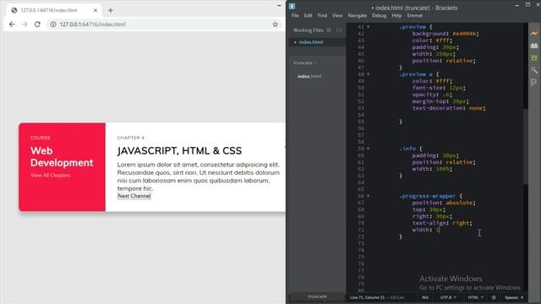Click the Working Files header label
The image size is (541, 304).
tap(308, 30)
